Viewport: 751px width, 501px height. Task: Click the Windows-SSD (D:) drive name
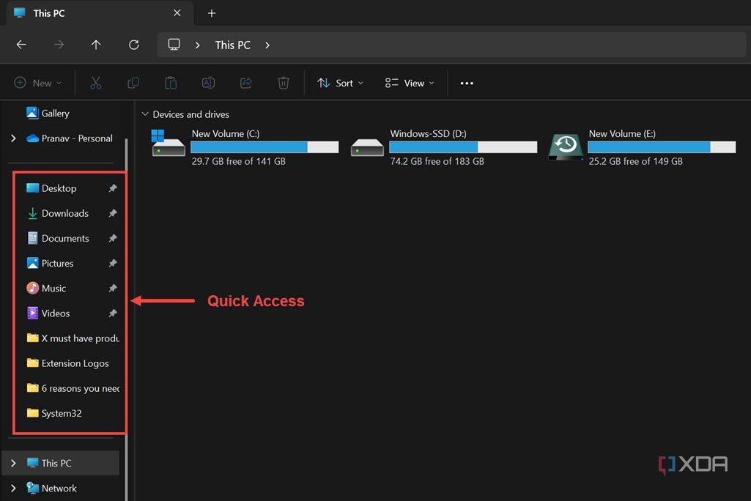point(428,133)
